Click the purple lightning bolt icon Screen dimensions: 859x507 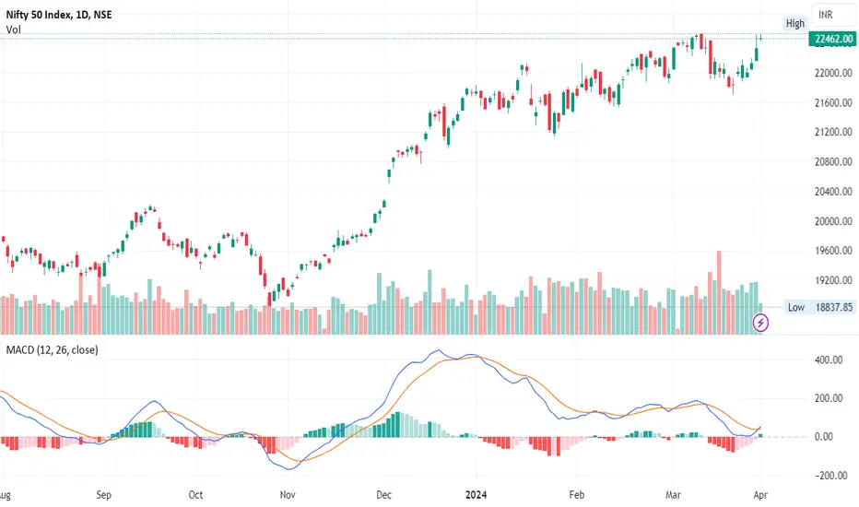point(760,323)
